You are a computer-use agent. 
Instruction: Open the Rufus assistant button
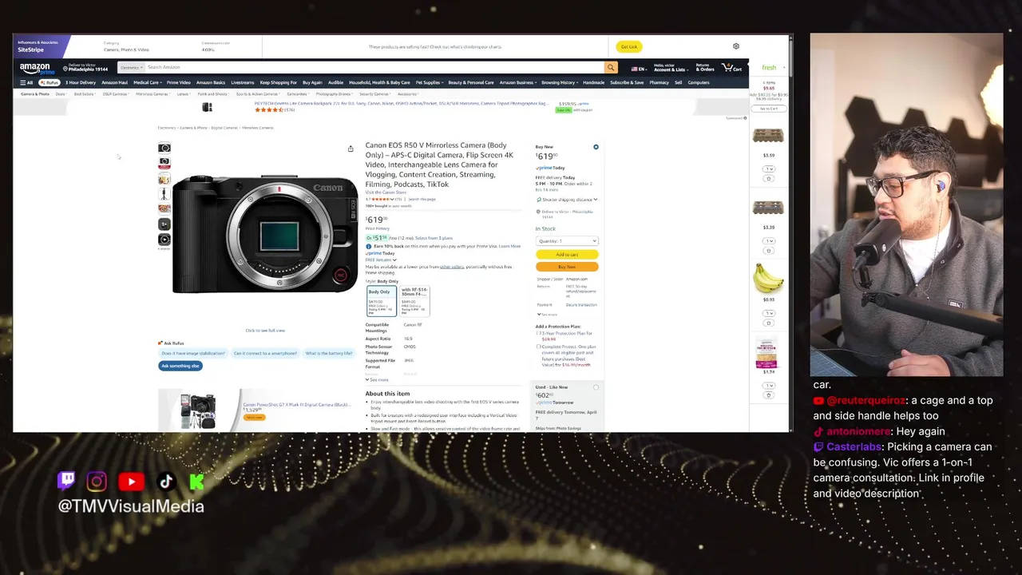coord(50,82)
